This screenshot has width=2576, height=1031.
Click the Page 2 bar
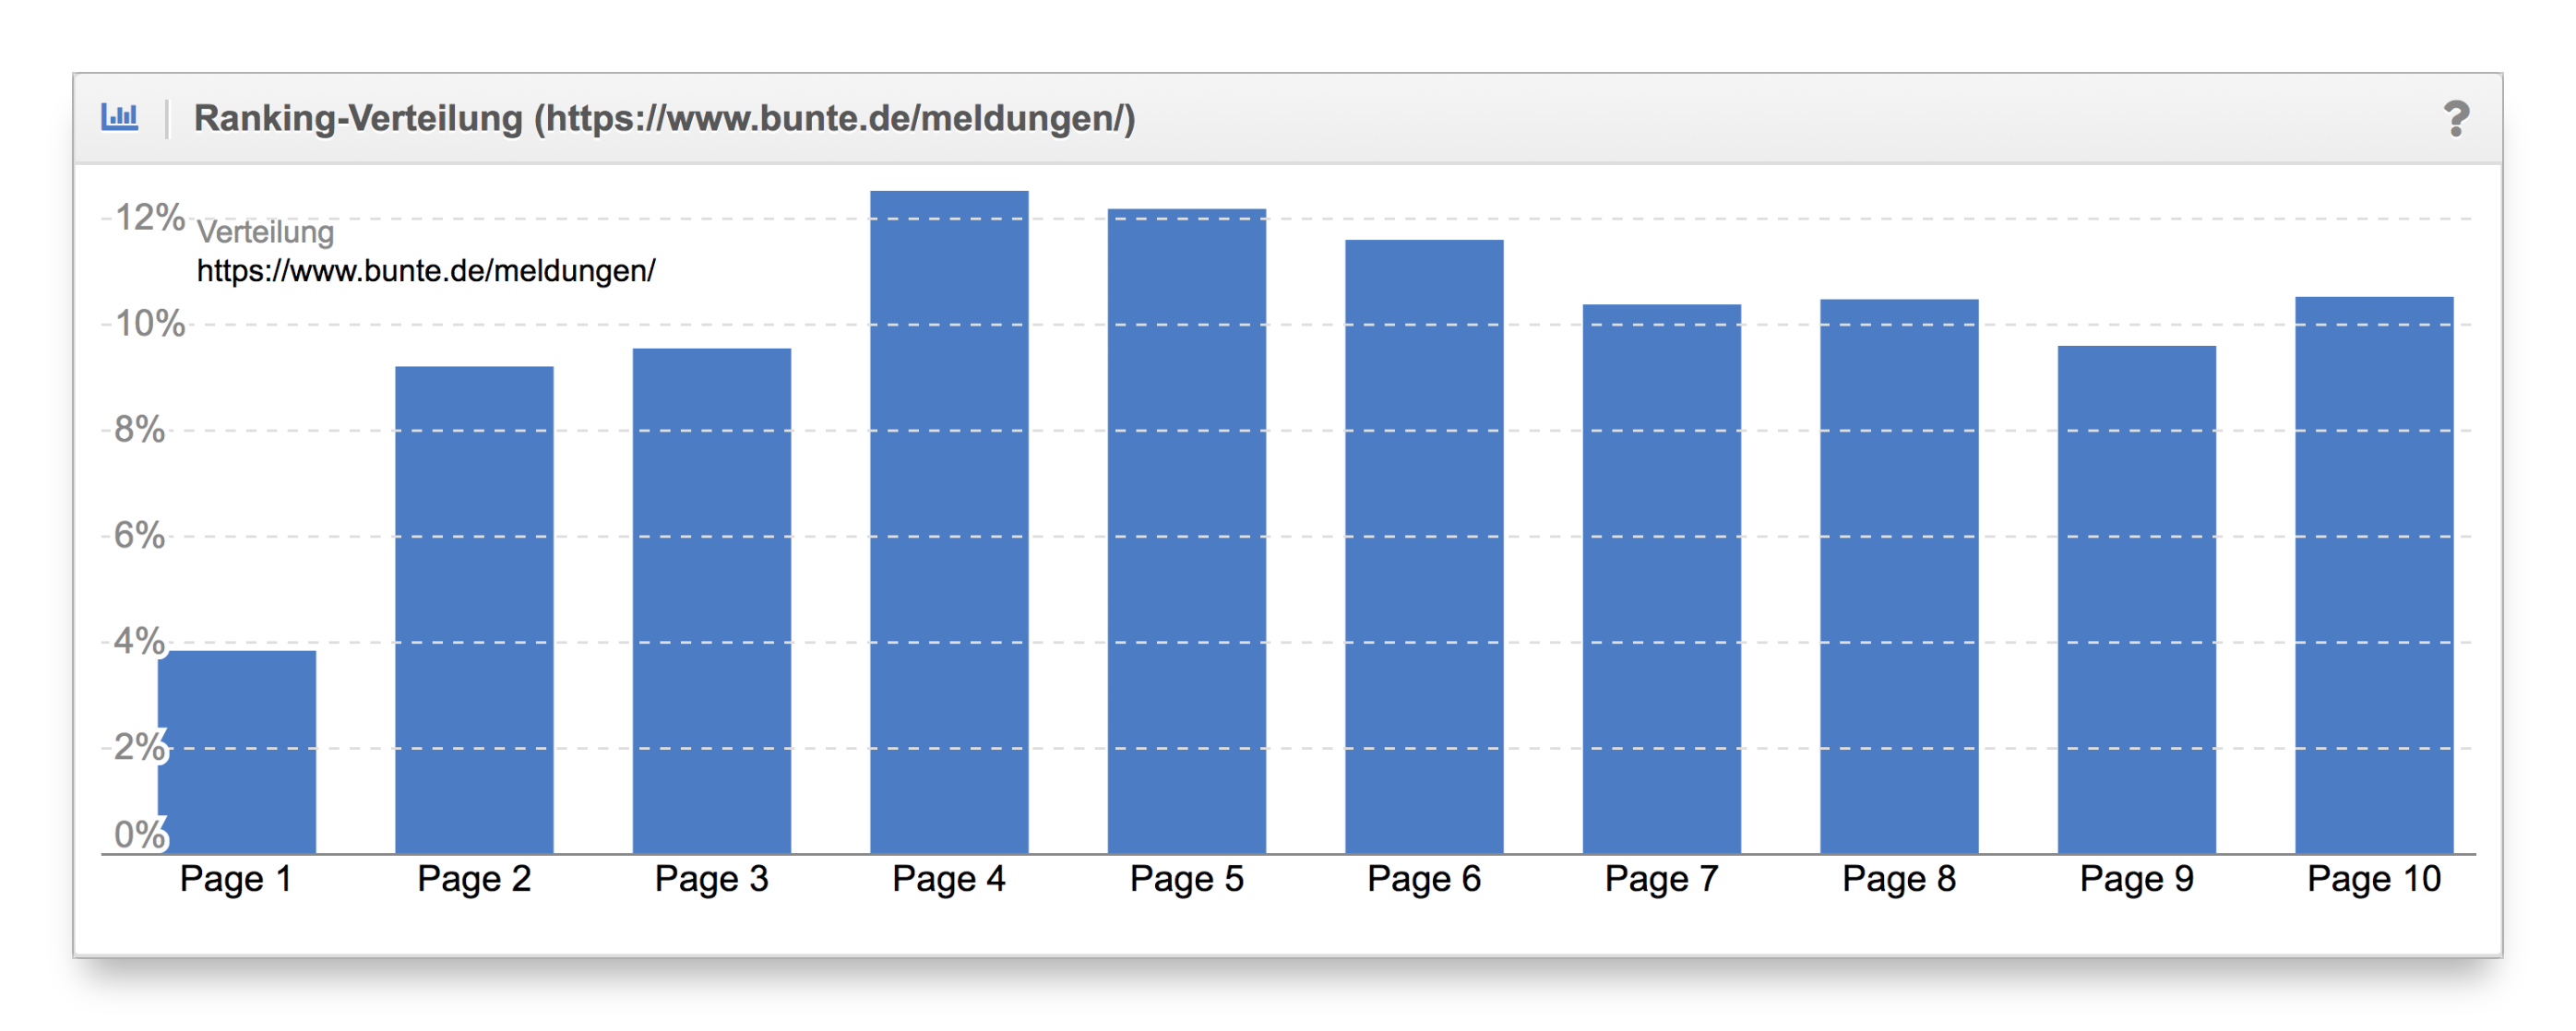(x=474, y=610)
